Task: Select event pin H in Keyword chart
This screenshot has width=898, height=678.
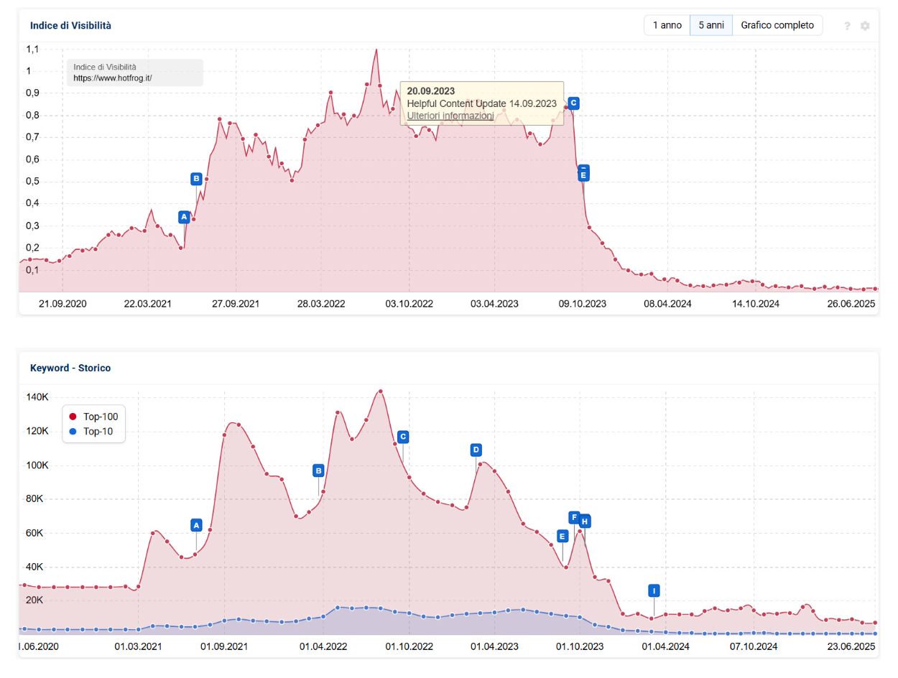Action: (x=585, y=521)
